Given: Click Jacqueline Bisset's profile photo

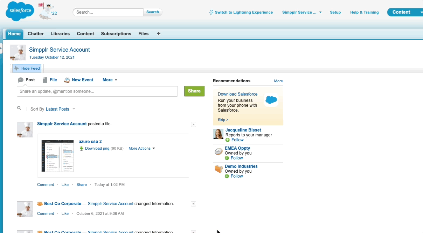Looking at the screenshot, I should tap(219, 134).
